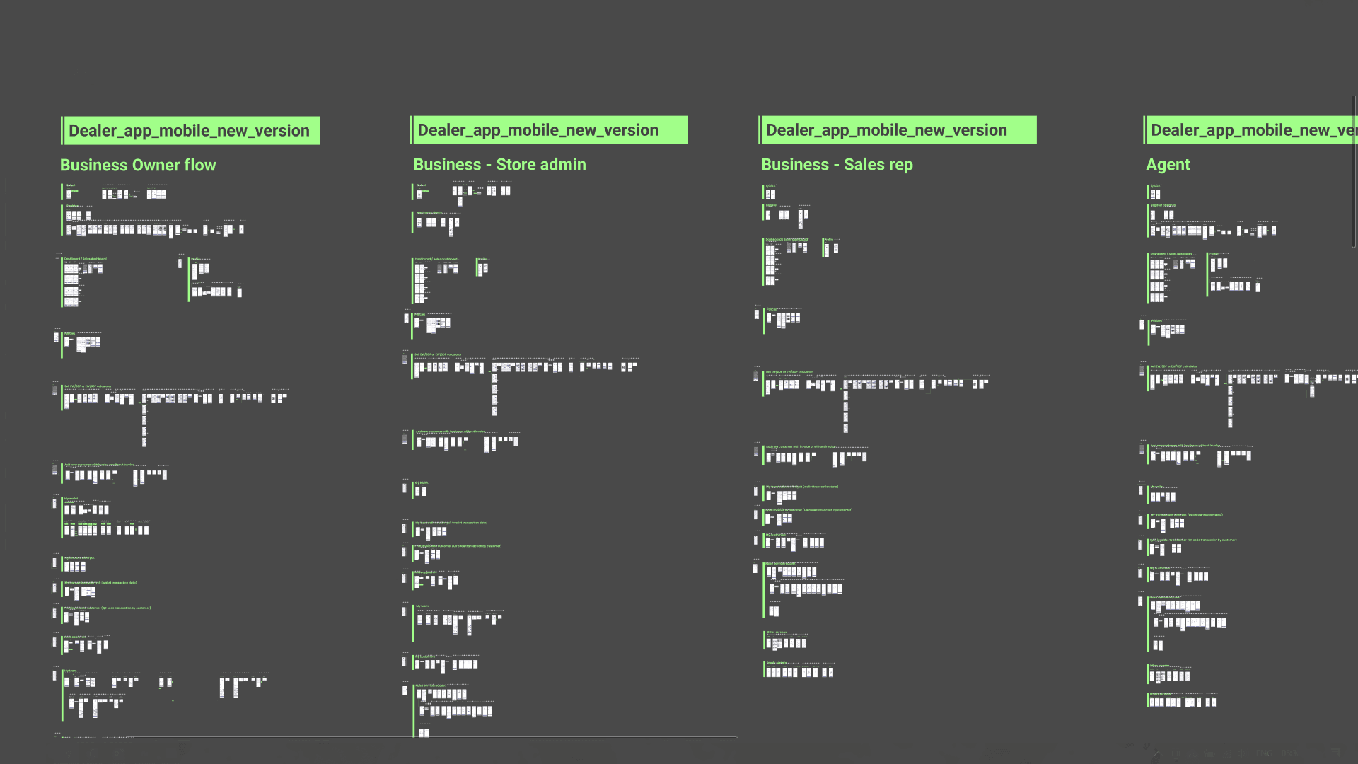Select the 'Other screens' label under Sales rep
The image size is (1358, 764).
pos(776,632)
